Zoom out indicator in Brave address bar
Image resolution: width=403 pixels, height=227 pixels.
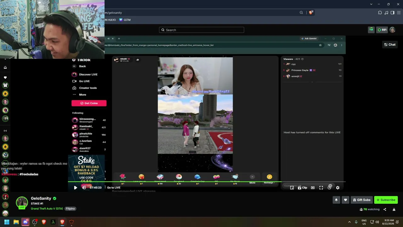[301, 13]
